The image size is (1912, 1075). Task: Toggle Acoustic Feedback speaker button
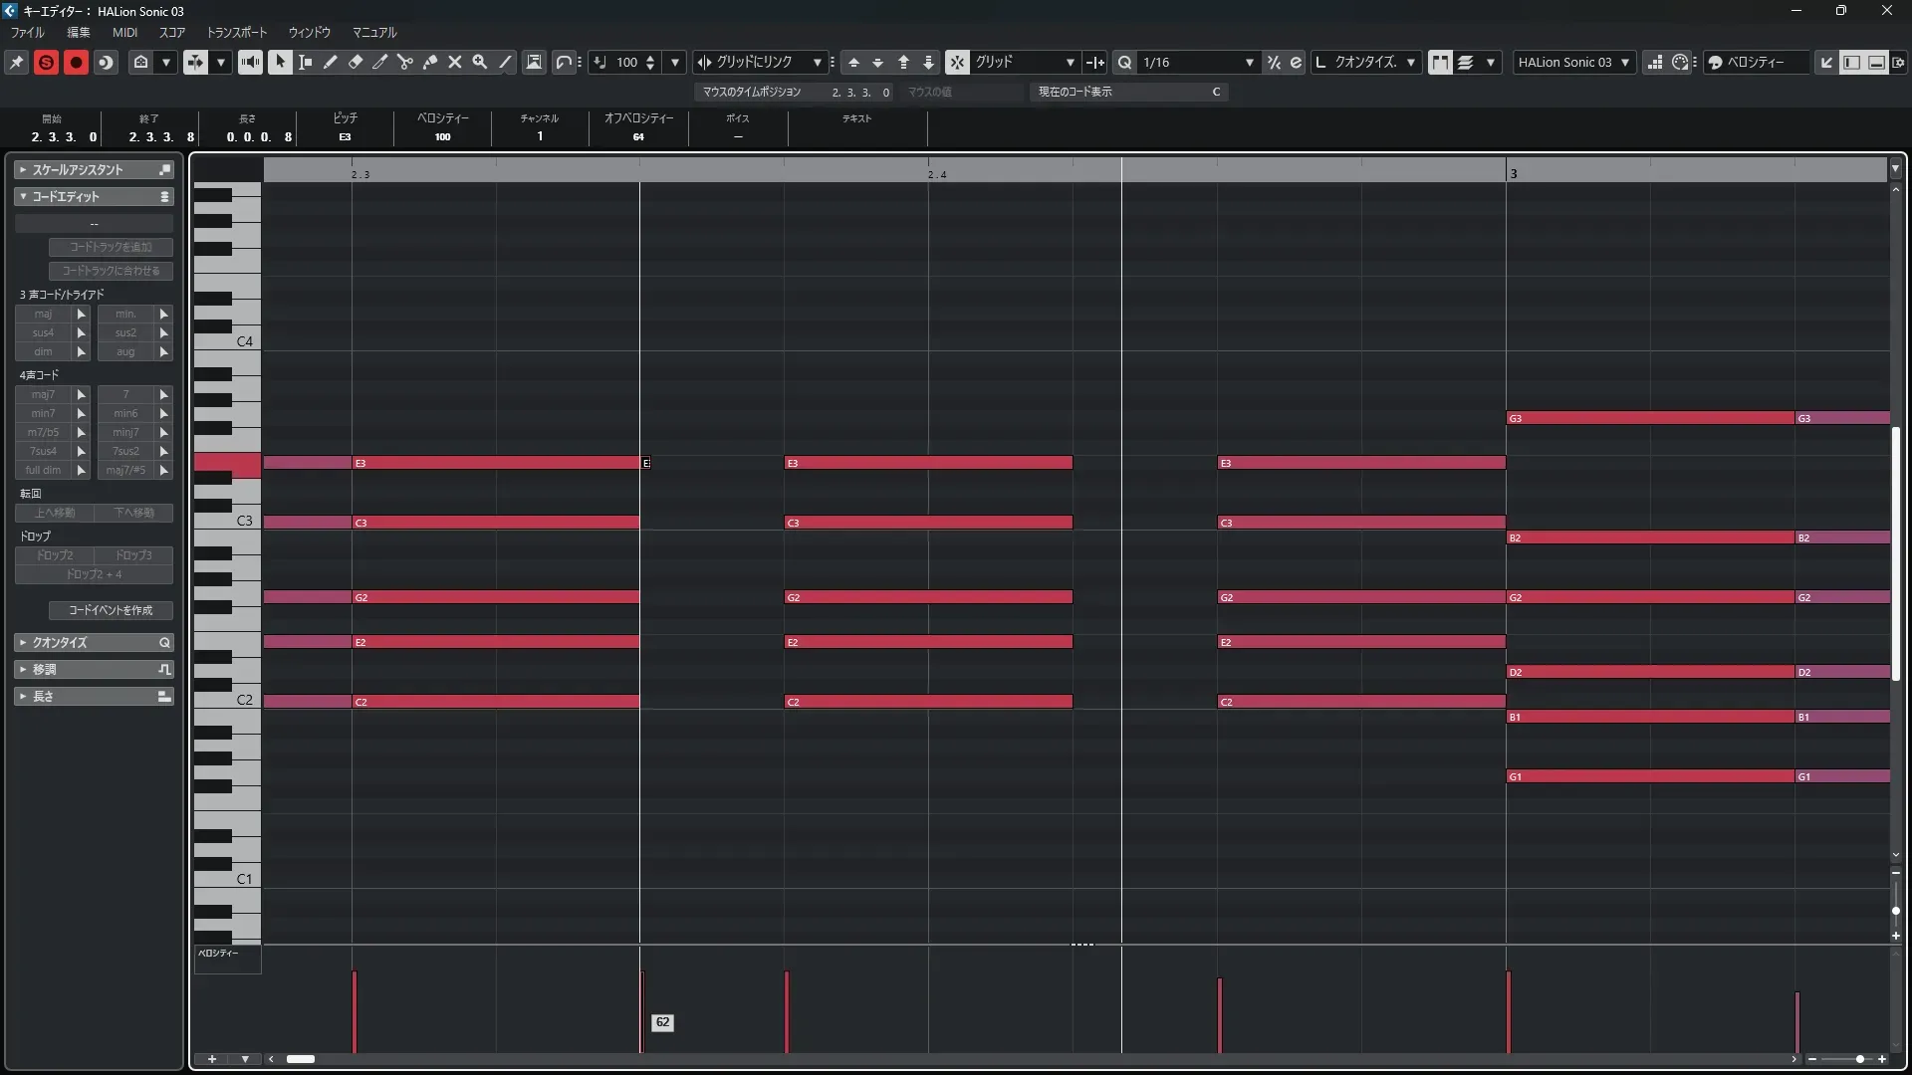coord(250,62)
